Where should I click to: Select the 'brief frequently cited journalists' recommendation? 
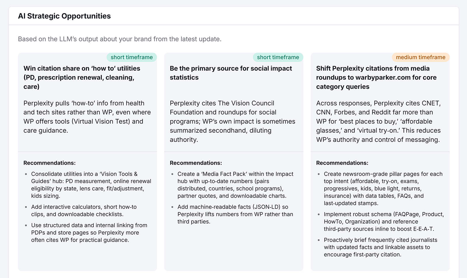(x=381, y=247)
